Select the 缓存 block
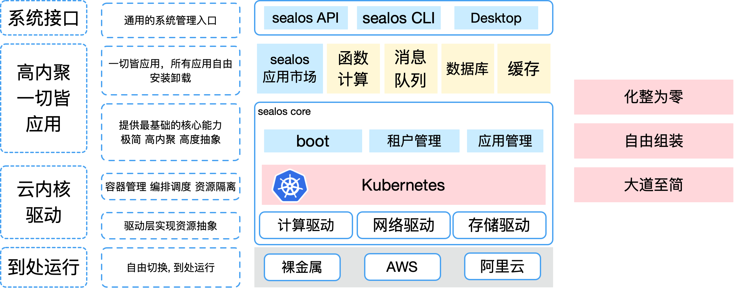734x288 pixels. pyautogui.click(x=524, y=69)
